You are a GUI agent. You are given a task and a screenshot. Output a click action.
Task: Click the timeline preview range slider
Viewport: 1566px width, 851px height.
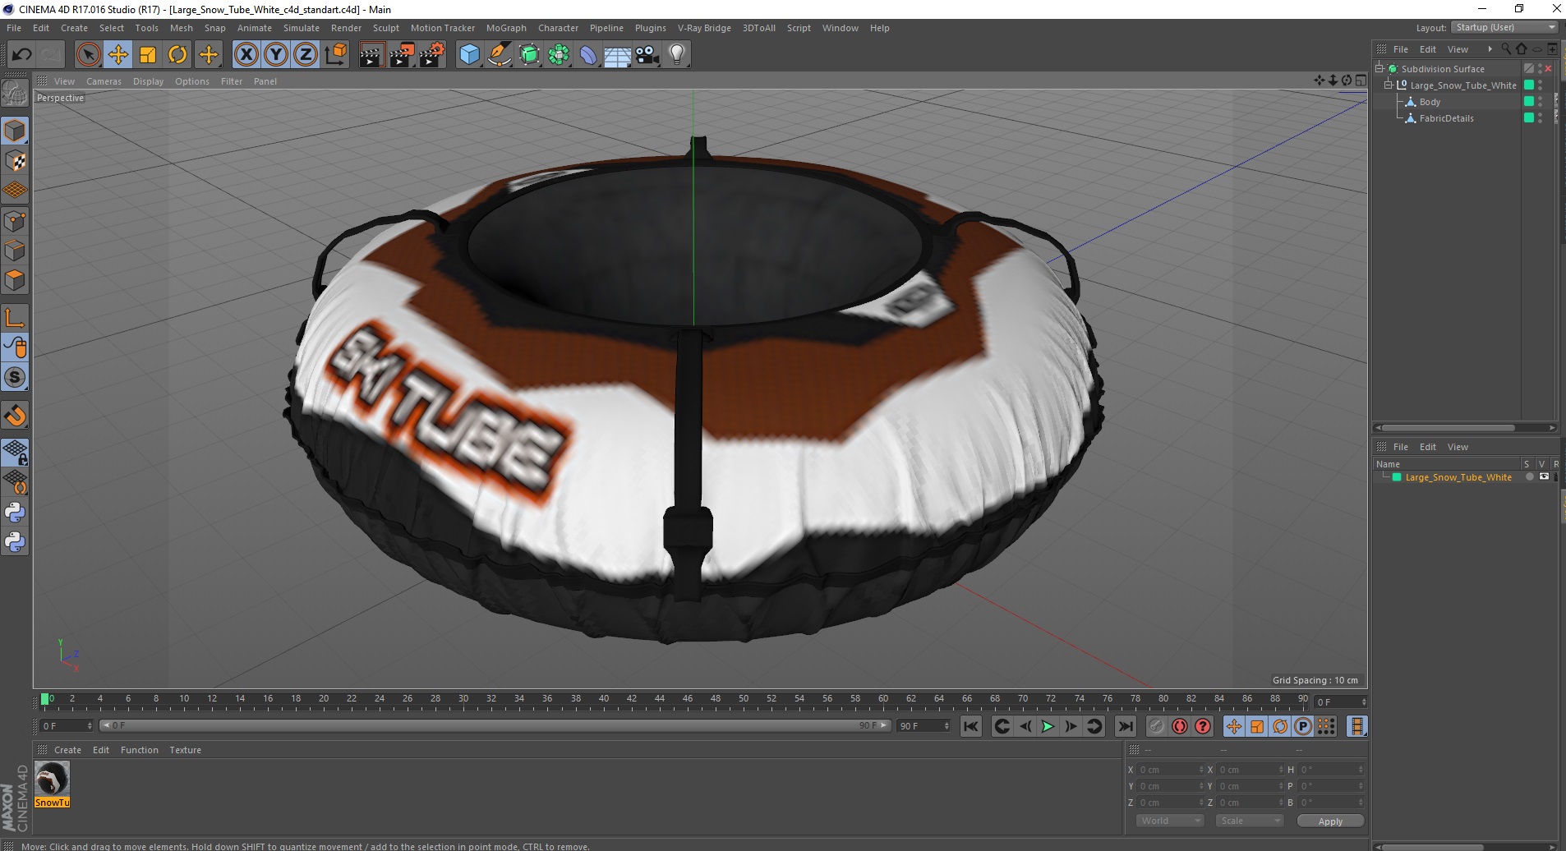[x=495, y=725]
